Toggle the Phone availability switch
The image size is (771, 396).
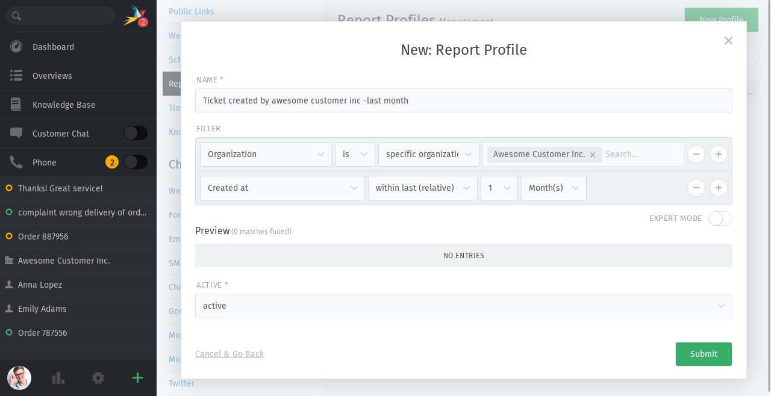point(136,162)
